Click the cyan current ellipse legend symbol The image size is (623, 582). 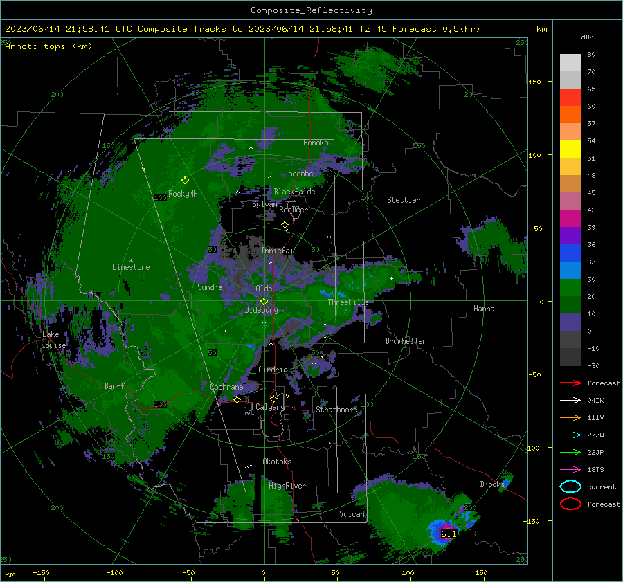point(570,486)
